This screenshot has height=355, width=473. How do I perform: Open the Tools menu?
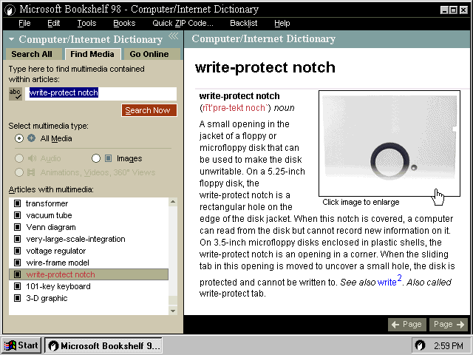click(86, 23)
